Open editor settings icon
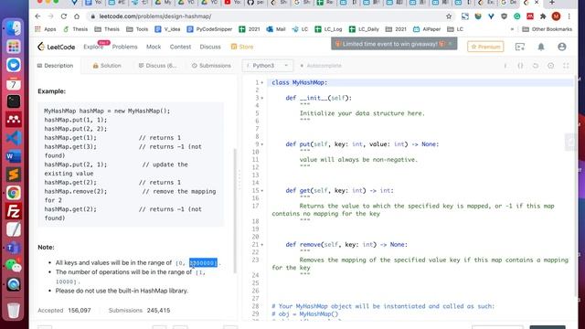This screenshot has width=585, height=329. click(550, 66)
